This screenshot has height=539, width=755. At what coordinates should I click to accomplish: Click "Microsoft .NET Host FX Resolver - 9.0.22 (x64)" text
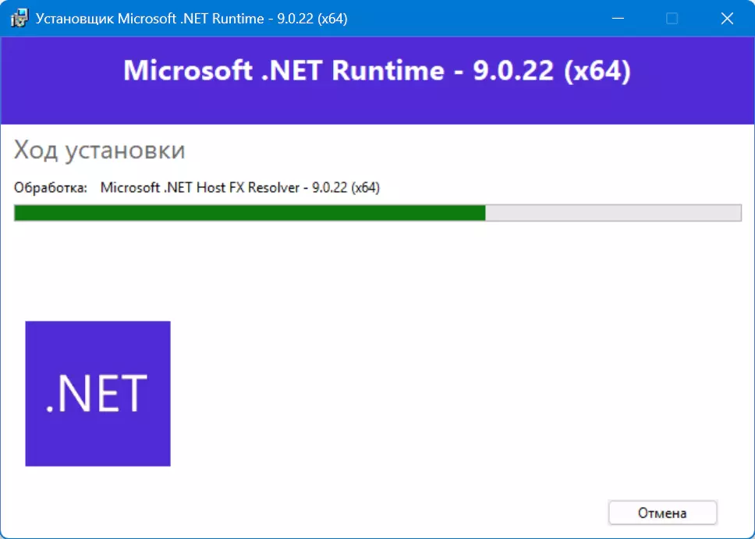click(x=239, y=187)
